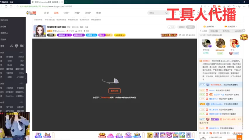The height and width of the screenshot is (140, 249).
Task: Reload page with browser refresh icon
Action: tap(6, 6)
